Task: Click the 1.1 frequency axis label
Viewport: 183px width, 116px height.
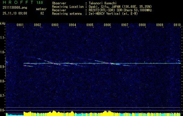Action: point(3,38)
